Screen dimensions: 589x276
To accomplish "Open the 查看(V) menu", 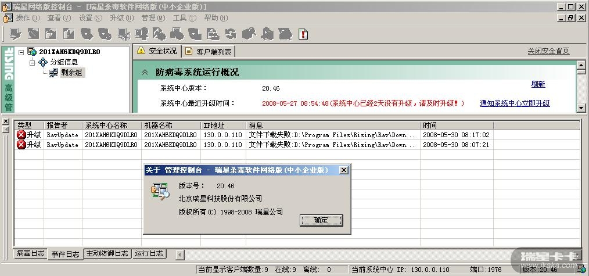I will [59, 18].
